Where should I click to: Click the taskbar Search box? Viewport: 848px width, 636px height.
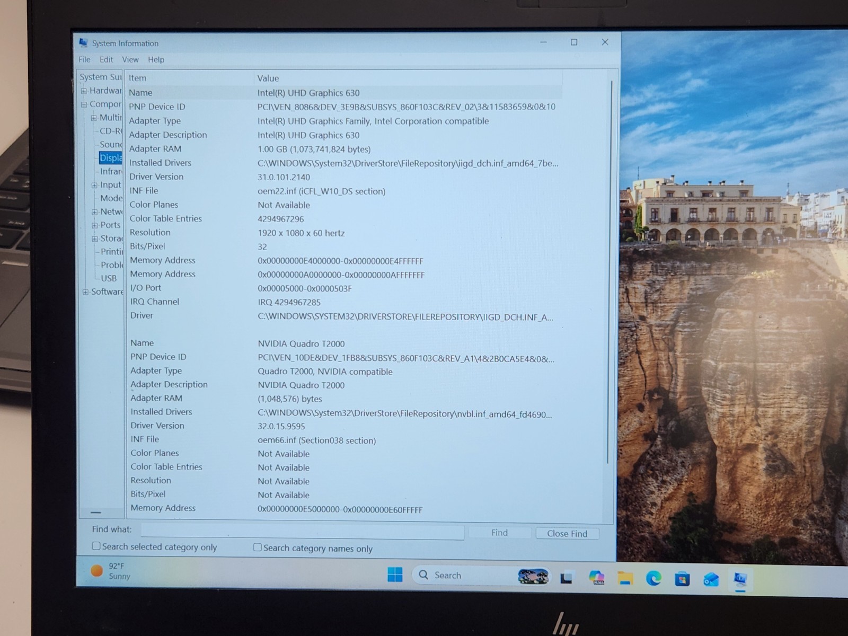coord(482,576)
